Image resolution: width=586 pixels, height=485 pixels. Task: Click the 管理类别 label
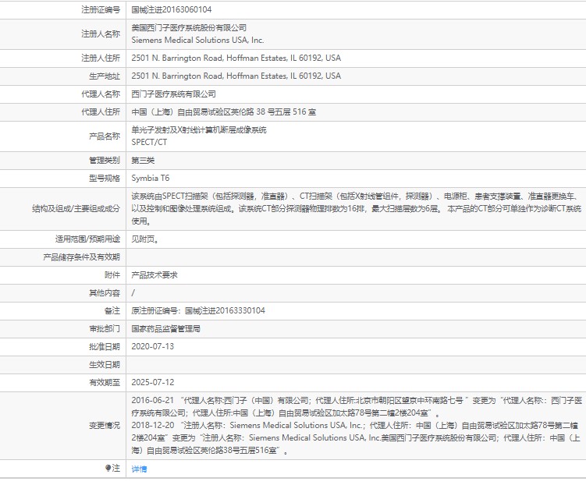tap(105, 161)
